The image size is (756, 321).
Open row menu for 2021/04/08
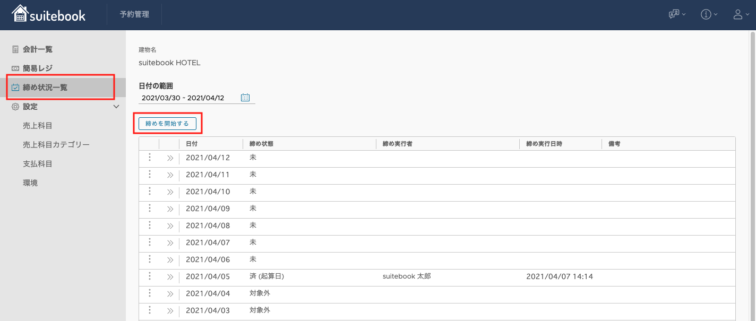[150, 225]
